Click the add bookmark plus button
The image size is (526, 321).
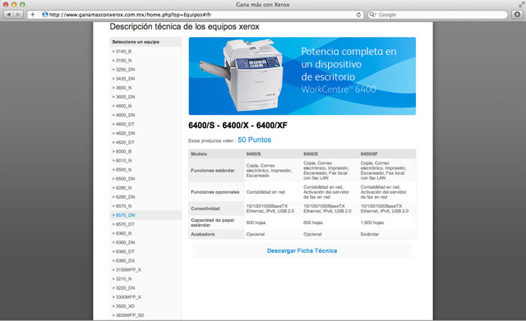pos(32,15)
